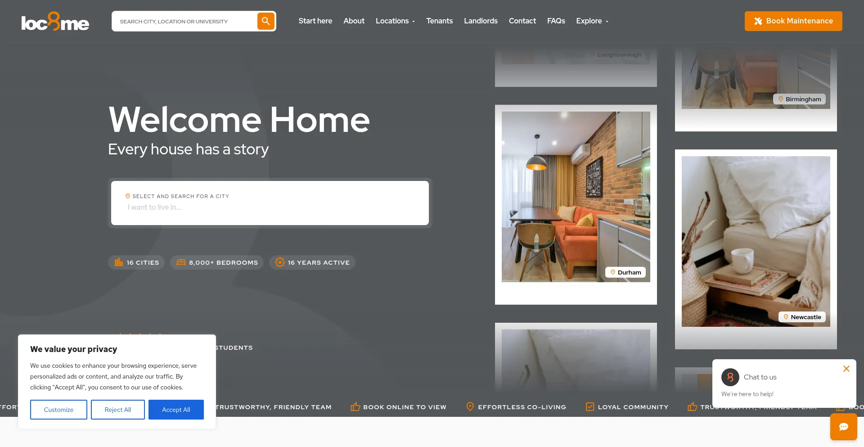
Task: Expand the Explore dropdown menu
Action: (x=592, y=21)
